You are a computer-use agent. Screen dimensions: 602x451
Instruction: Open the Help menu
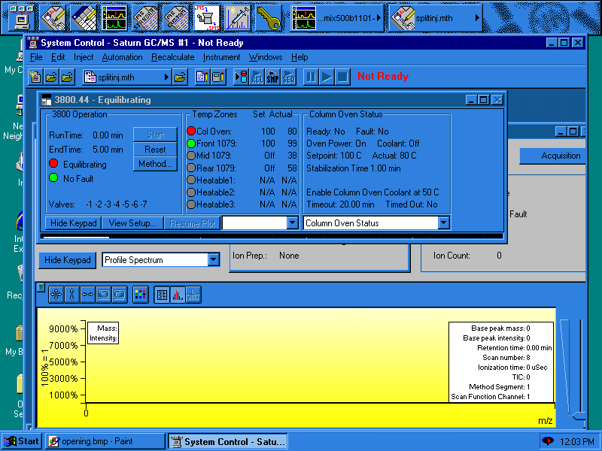(299, 57)
